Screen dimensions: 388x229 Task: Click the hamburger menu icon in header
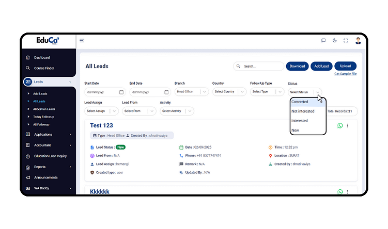pyautogui.click(x=82, y=41)
